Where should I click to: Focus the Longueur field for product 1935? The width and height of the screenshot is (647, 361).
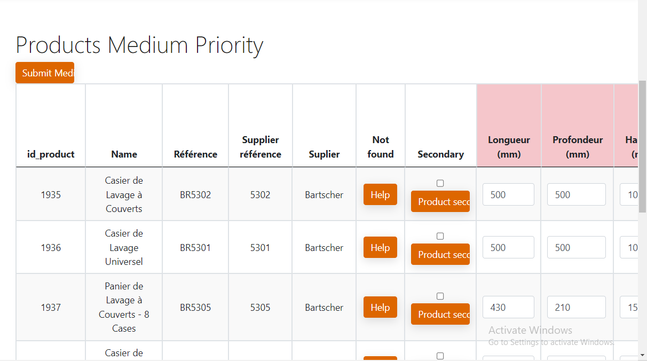508,194
